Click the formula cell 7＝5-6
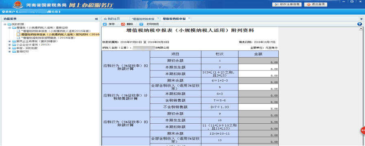The width and height of the screenshot is (365, 146). (x=220, y=101)
